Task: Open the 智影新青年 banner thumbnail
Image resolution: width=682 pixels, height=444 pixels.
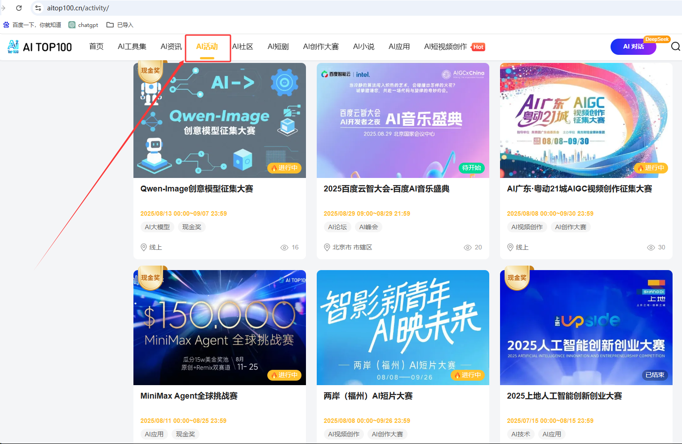Action: point(403,328)
